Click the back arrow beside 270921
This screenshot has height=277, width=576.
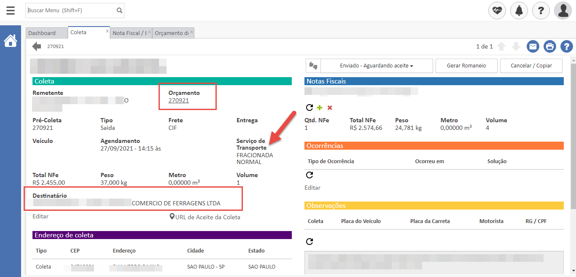pos(37,46)
